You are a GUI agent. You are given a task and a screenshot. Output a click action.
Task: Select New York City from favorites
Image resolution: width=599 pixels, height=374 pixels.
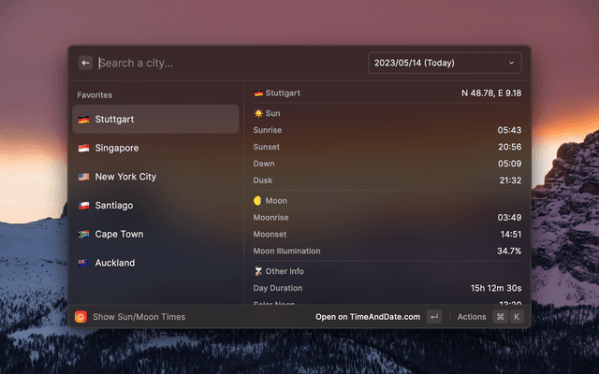(155, 177)
